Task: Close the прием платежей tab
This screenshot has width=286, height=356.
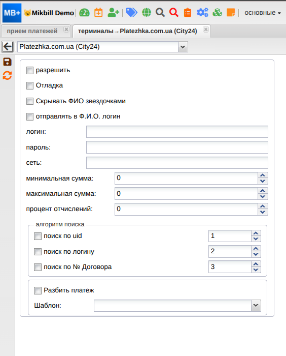Action: coord(66,29)
